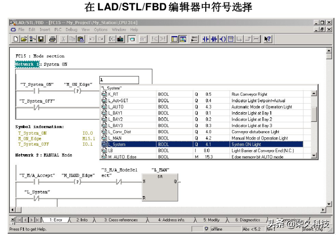Toggle the symbolic representation tag icon

tap(132, 39)
